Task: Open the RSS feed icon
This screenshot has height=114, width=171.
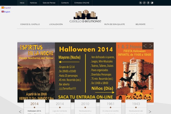Action: [141, 3]
